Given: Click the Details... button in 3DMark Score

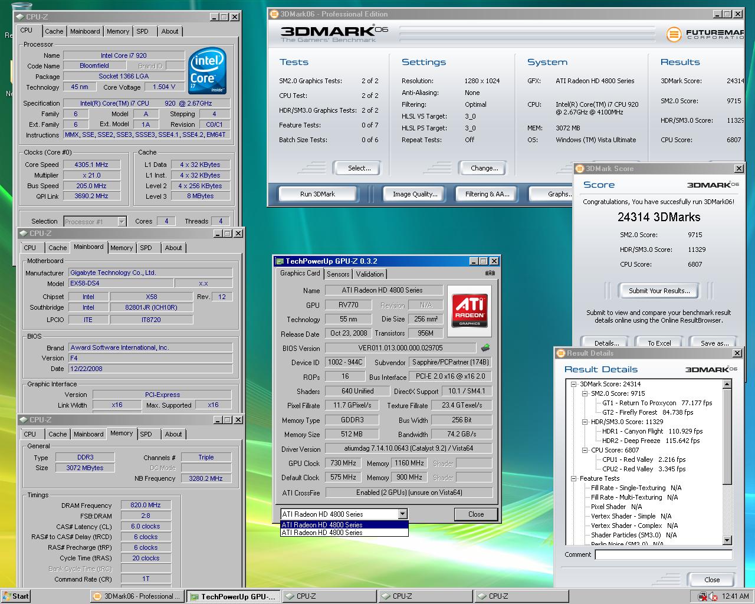Looking at the screenshot, I should coord(606,343).
